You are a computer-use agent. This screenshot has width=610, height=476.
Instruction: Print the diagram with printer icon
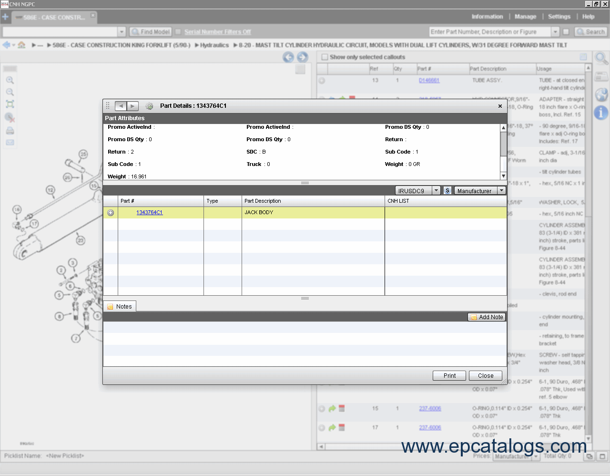[10, 131]
